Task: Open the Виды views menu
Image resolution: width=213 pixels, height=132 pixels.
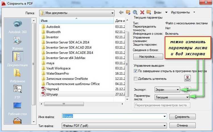Action: tap(160, 12)
